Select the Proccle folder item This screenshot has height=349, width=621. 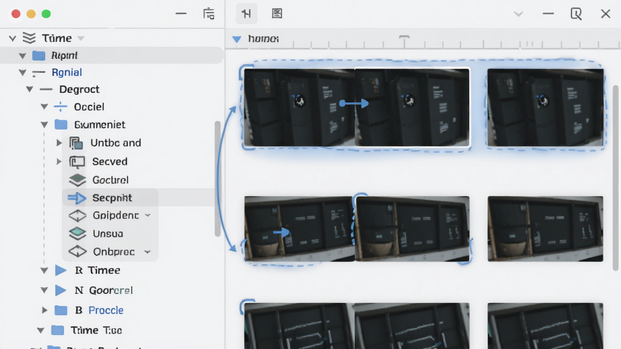point(106,310)
